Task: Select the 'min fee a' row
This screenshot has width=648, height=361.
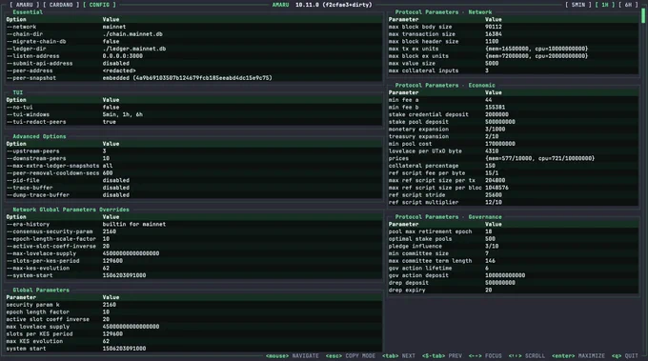Action: tap(514, 100)
